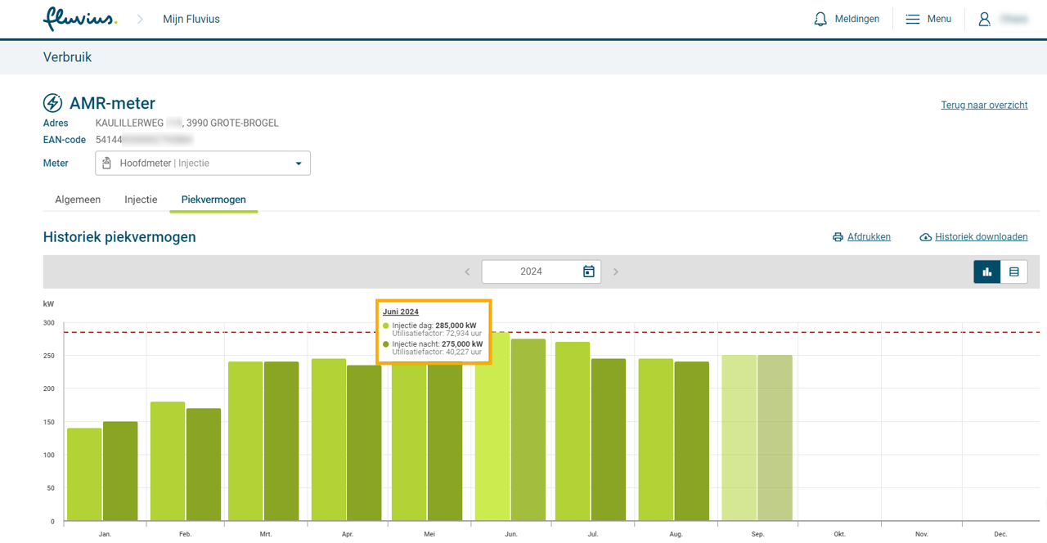The image size is (1047, 543).
Task: Go to previous year with left chevron
Action: pos(468,271)
